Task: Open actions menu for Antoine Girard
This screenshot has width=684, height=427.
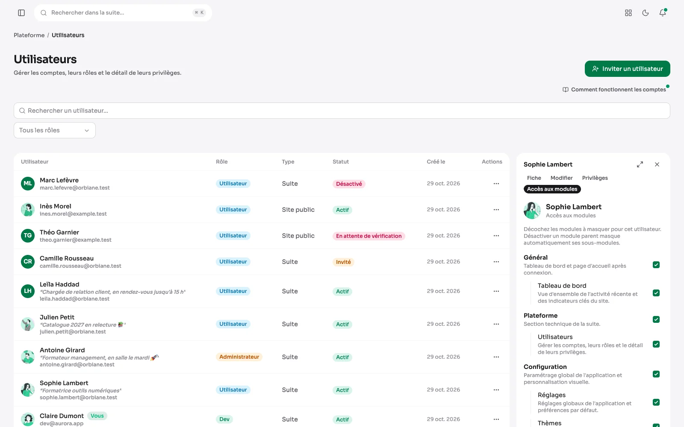Action: [496, 357]
